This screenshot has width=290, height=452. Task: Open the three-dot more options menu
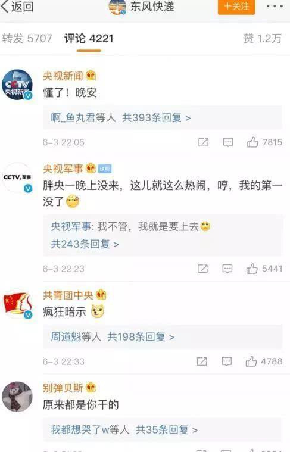(275, 7)
